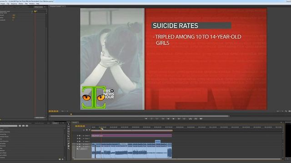This screenshot has height=163, width=291.
Task: Select the Track Select tool
Action: pos(69,126)
